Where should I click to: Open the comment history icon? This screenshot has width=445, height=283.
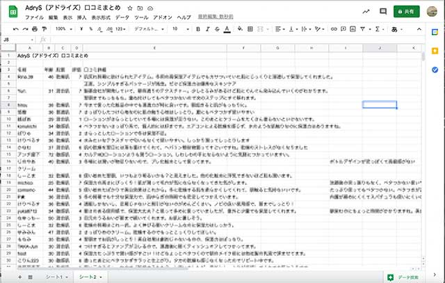point(383,11)
